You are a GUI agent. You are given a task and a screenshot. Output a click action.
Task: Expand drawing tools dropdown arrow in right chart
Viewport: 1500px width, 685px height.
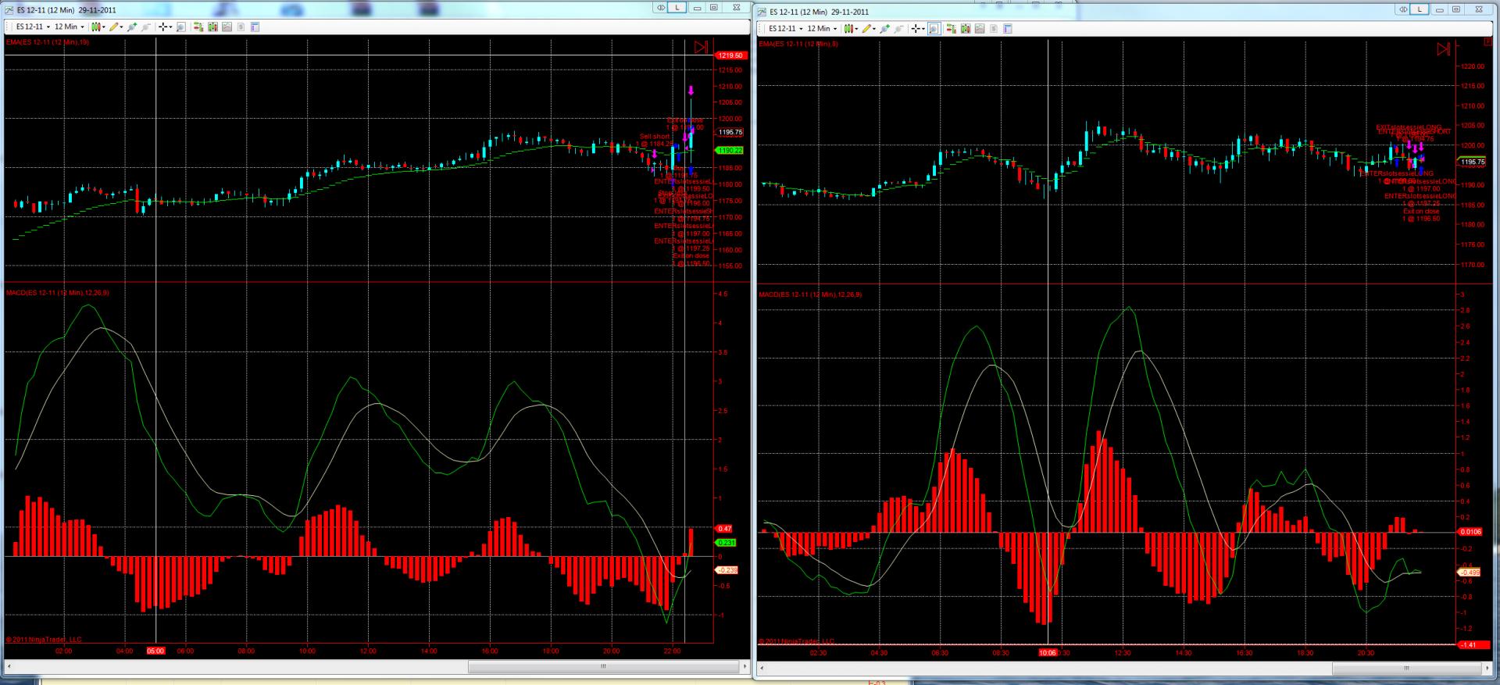[875, 29]
